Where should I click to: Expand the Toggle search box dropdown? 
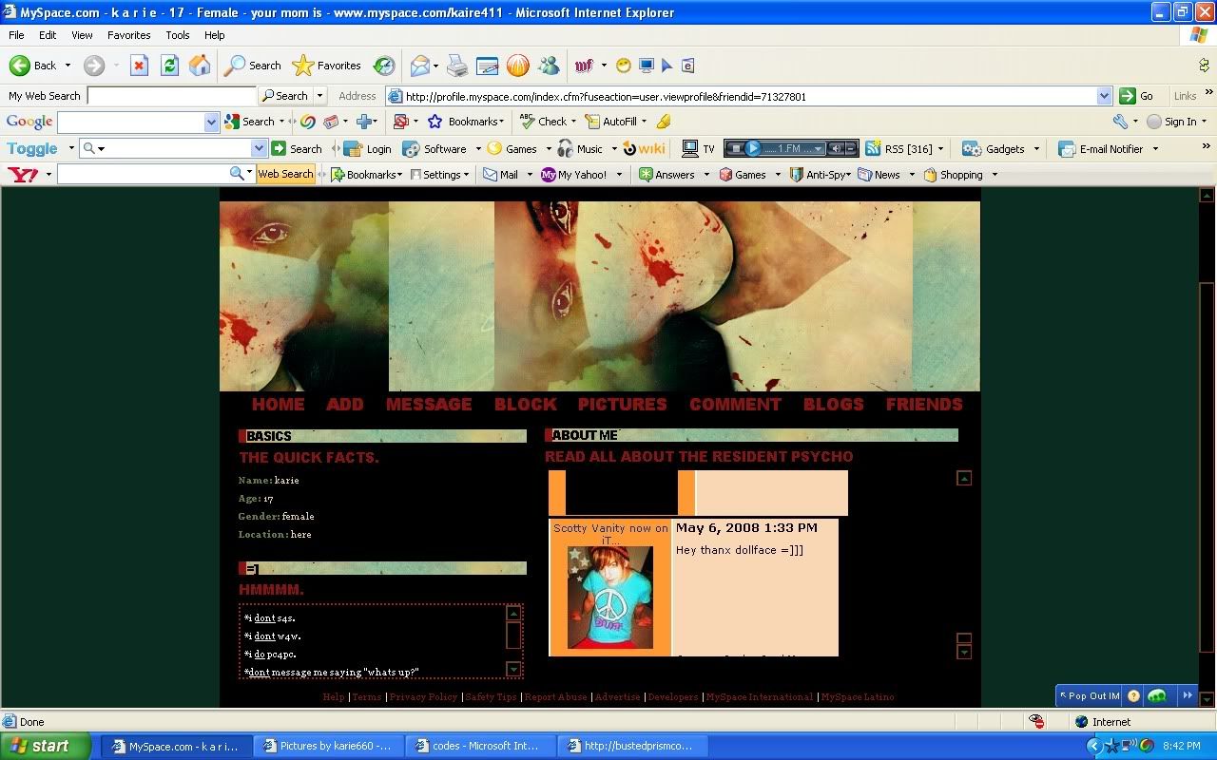coord(259,148)
